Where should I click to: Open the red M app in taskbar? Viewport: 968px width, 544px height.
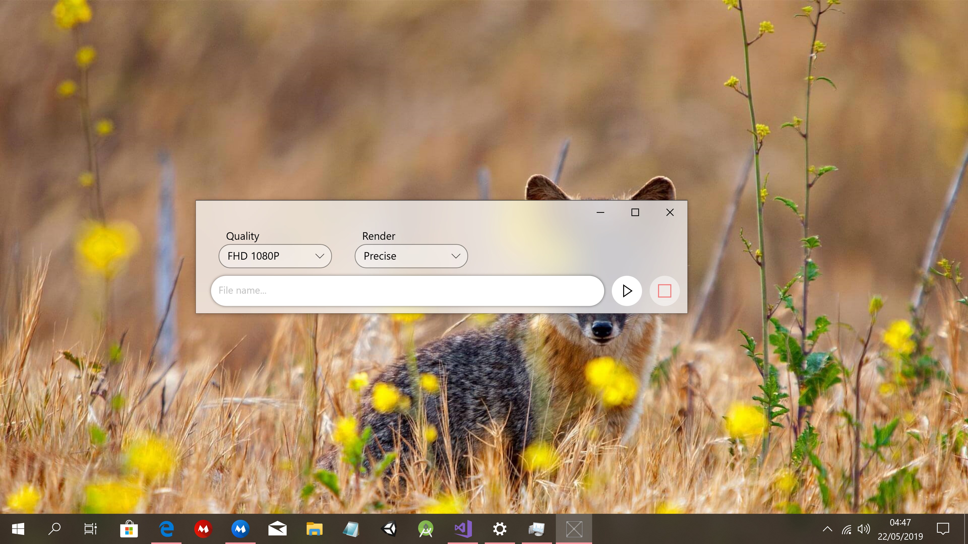[203, 529]
